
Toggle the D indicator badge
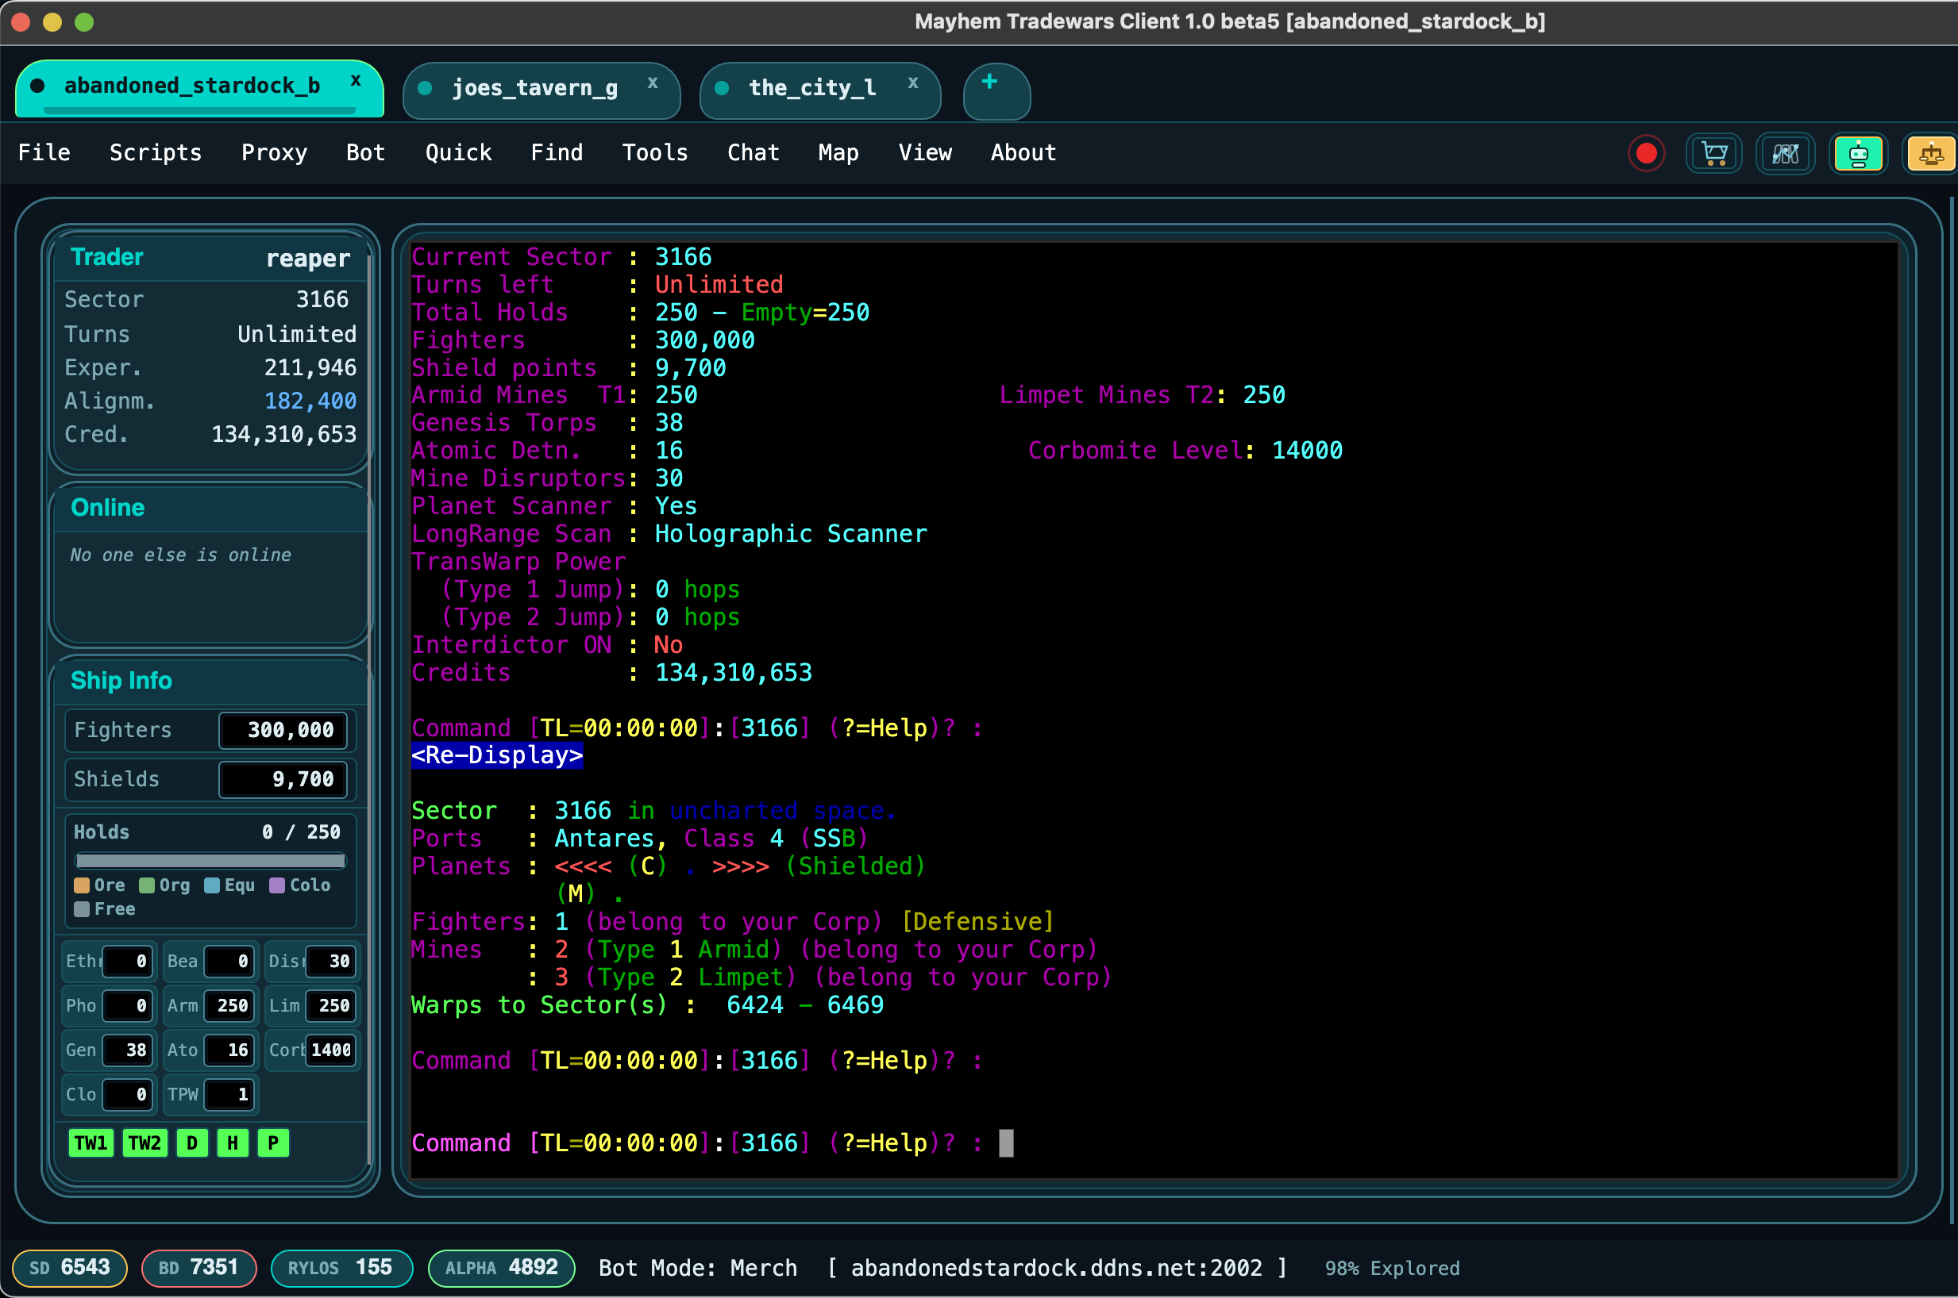(192, 1143)
